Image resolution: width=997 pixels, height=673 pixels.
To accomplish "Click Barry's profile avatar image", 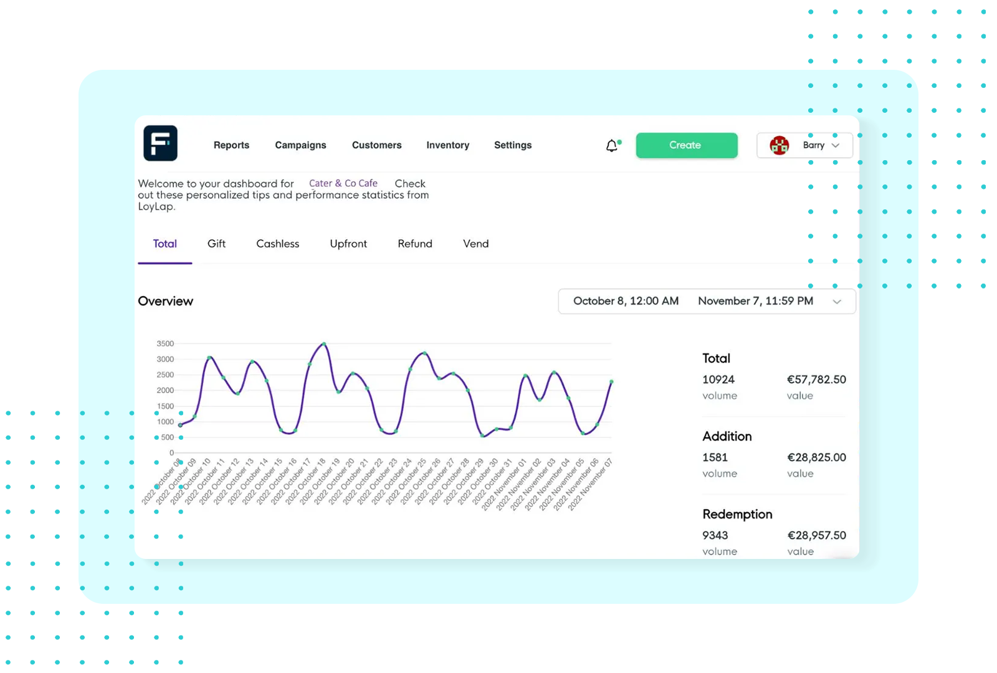I will coord(779,145).
